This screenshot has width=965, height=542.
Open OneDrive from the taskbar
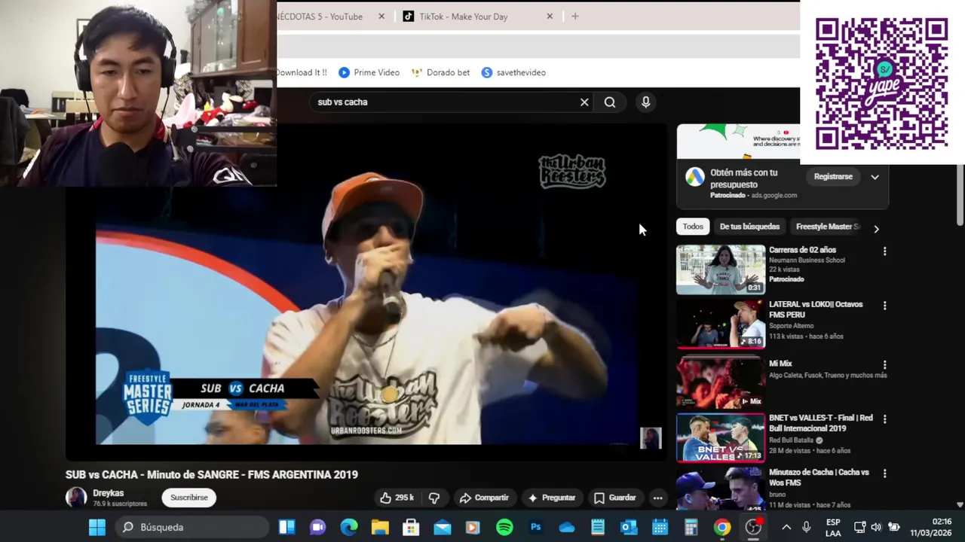point(567,528)
